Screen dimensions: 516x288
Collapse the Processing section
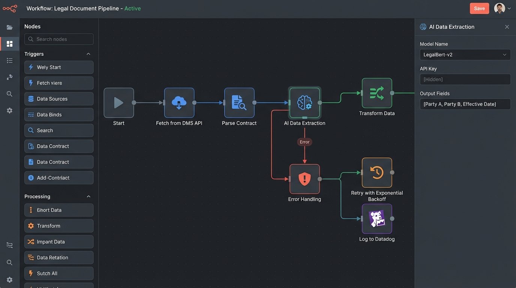coord(88,196)
